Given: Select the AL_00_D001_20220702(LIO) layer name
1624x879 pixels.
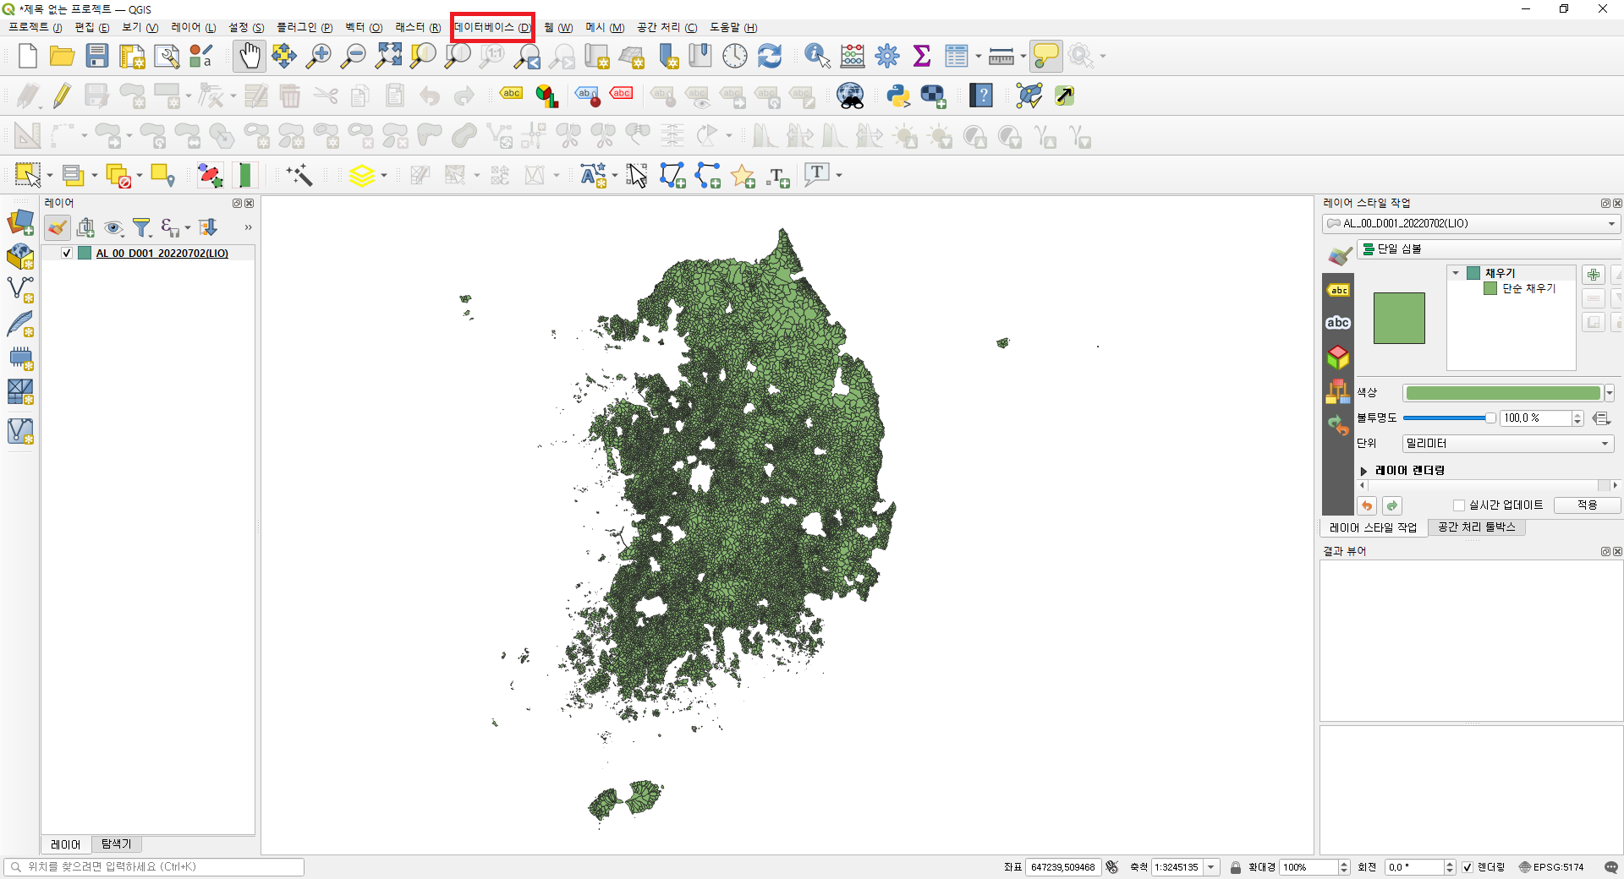Looking at the screenshot, I should (x=162, y=253).
